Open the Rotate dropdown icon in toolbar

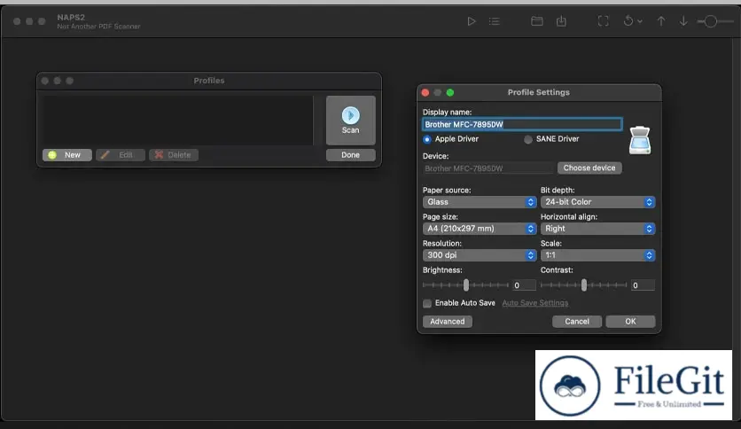632,21
